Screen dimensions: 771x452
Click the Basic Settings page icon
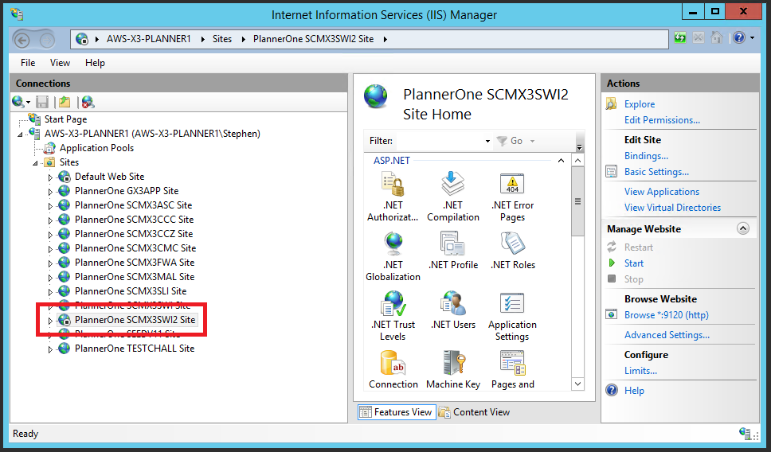(x=612, y=172)
